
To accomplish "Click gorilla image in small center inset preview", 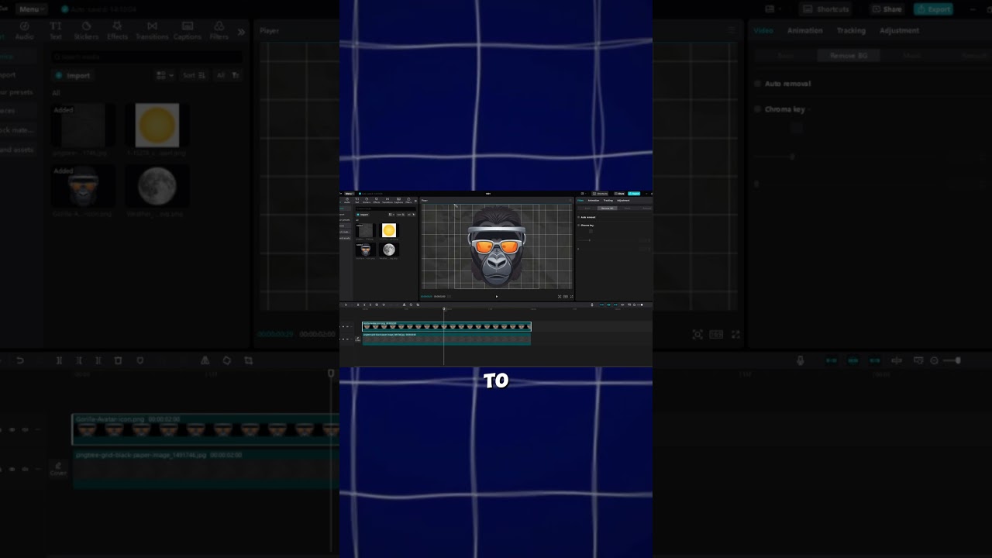I will (x=496, y=246).
